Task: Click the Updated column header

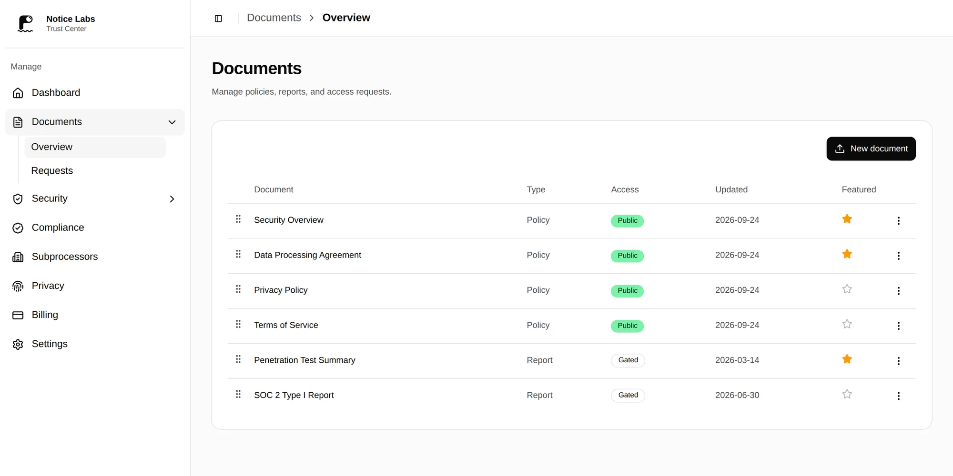Action: pos(731,189)
